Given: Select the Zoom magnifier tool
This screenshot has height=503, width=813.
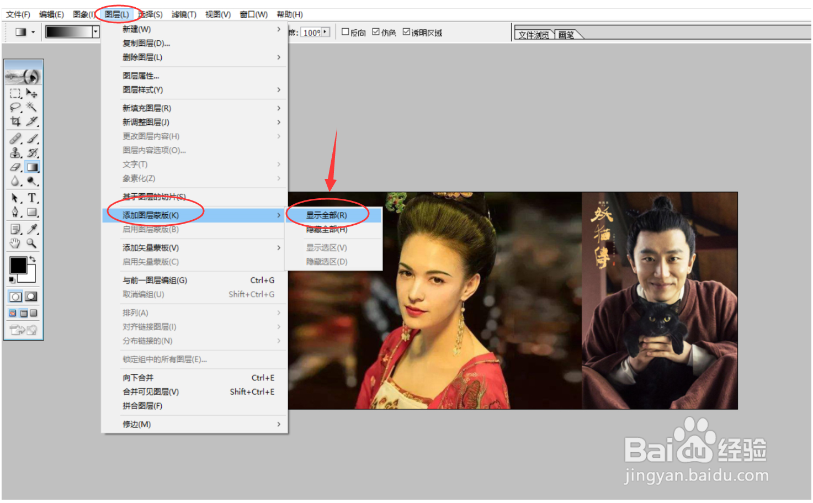Looking at the screenshot, I should coord(32,243).
